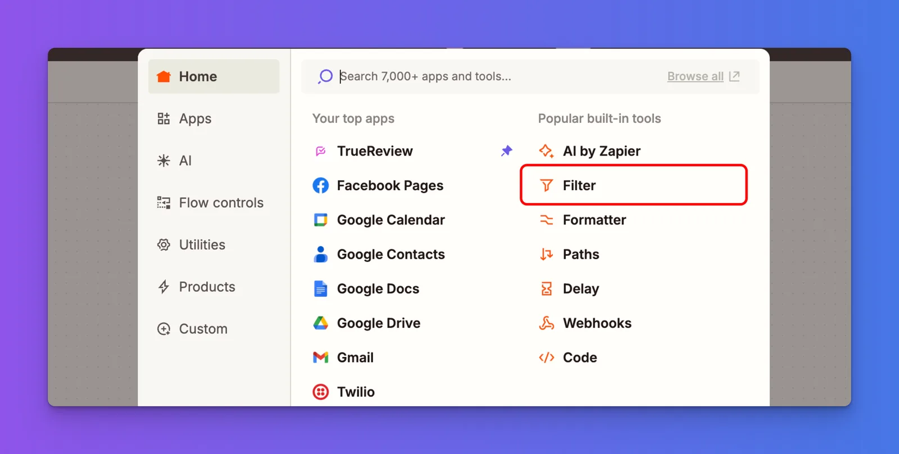
Task: Click the Google Calendar icon
Action: click(321, 220)
